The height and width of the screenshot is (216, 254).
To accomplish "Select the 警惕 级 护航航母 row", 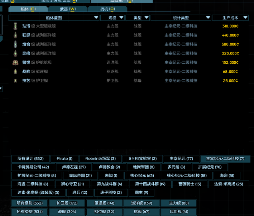I will coord(128,62).
